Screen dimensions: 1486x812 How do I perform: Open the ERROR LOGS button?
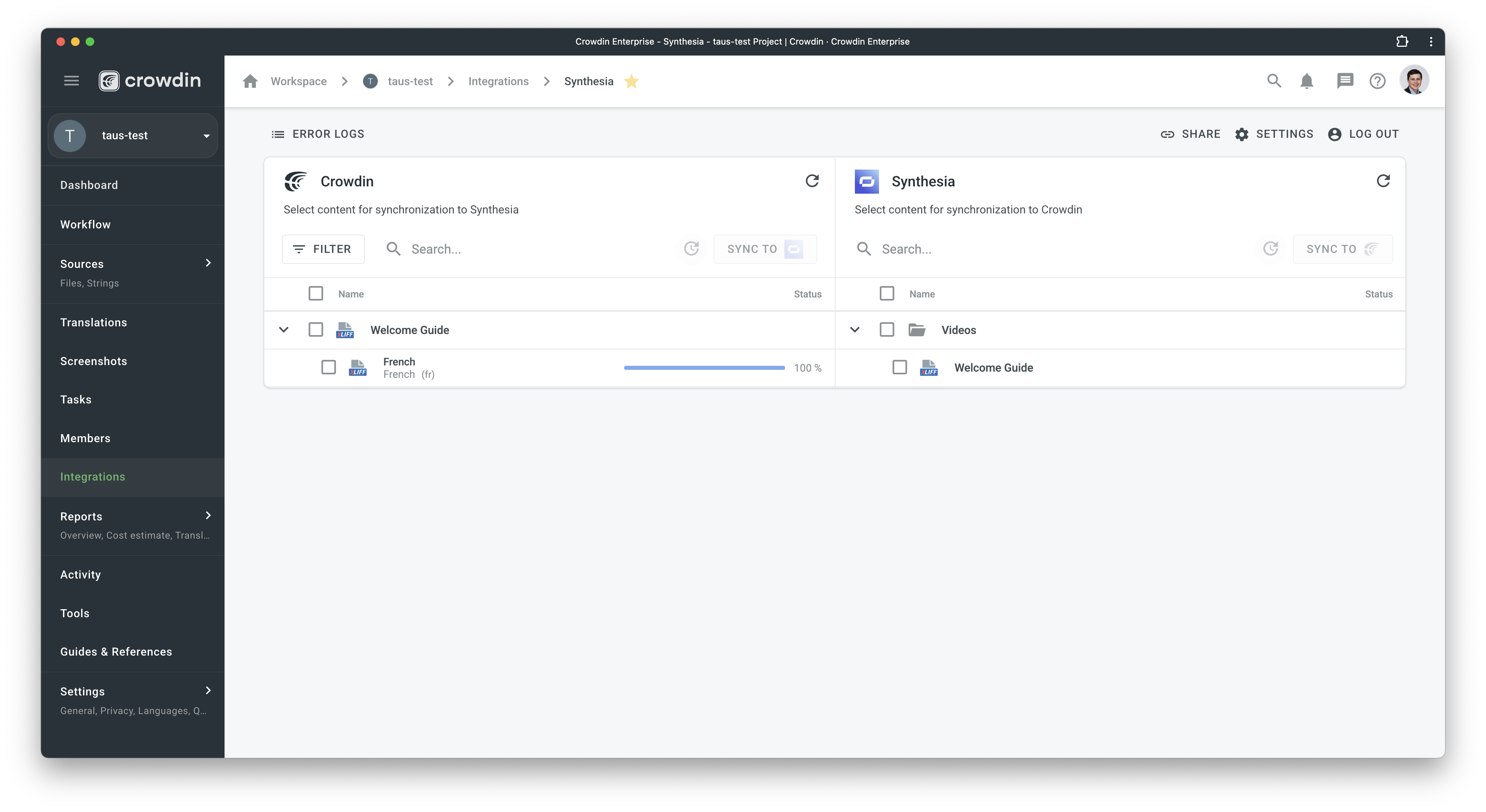318,134
